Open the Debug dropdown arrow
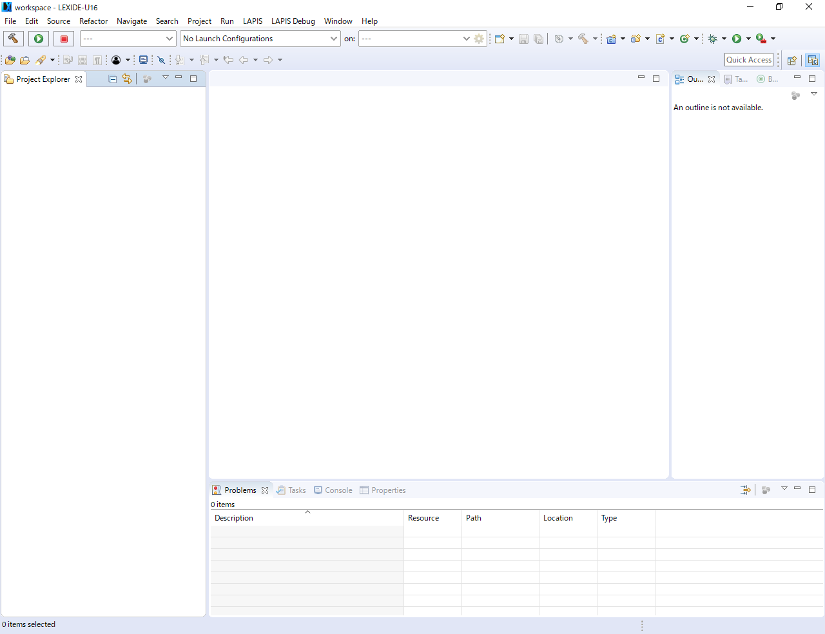825x634 pixels. [724, 39]
